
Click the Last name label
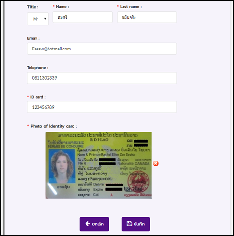131,7
